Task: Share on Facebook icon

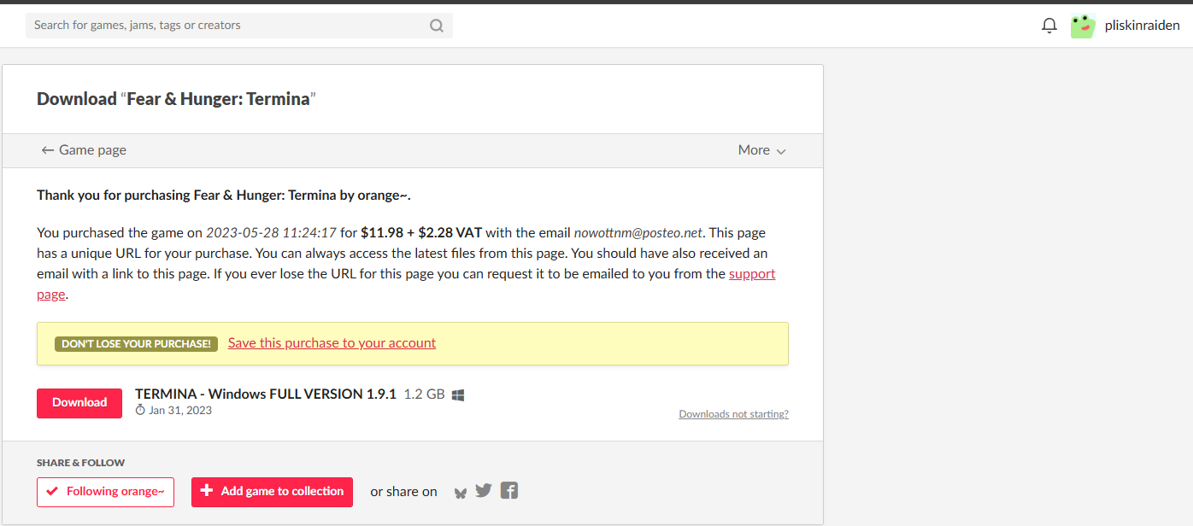Action: [x=509, y=490]
